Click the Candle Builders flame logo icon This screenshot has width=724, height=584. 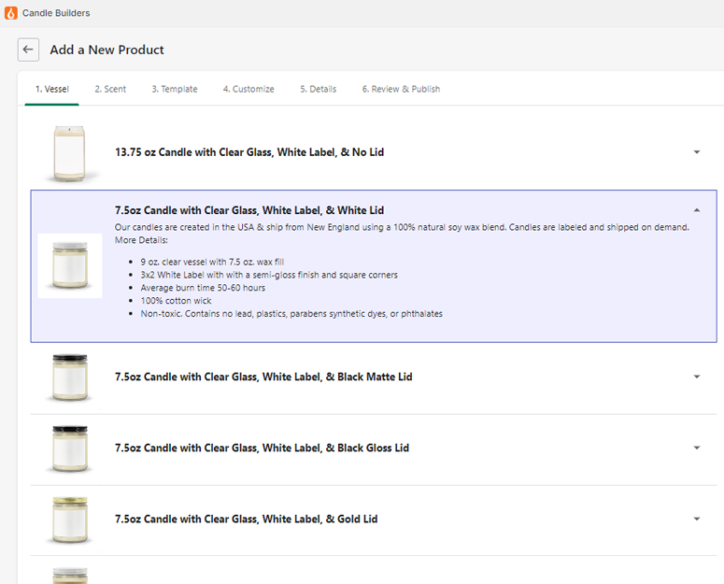pos(10,13)
